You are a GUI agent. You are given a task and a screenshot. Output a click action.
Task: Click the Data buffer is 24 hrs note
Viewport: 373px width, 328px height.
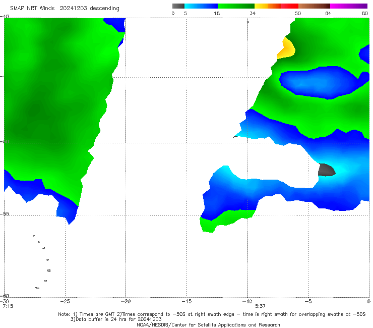point(116,319)
